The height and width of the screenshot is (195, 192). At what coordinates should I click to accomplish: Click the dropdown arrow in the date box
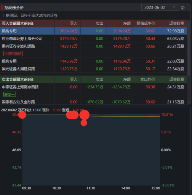tap(174, 7)
